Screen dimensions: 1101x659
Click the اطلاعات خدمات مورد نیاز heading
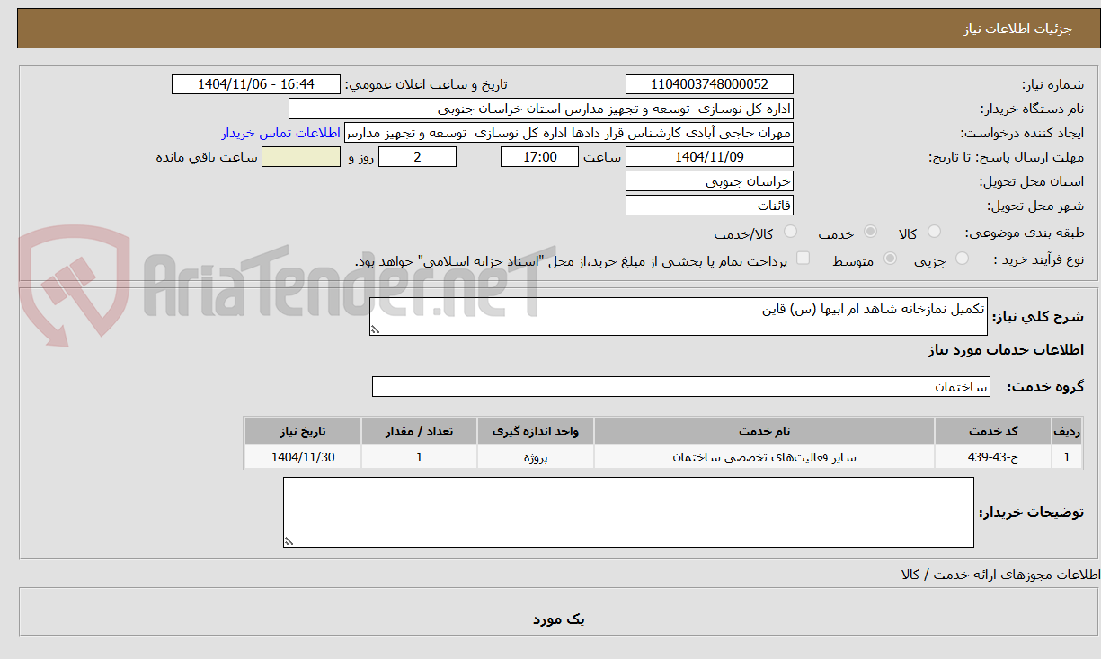(1006, 350)
